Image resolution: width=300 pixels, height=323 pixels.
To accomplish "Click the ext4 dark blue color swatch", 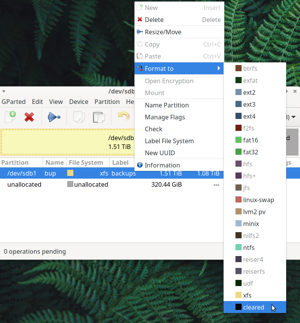I will tap(239, 116).
